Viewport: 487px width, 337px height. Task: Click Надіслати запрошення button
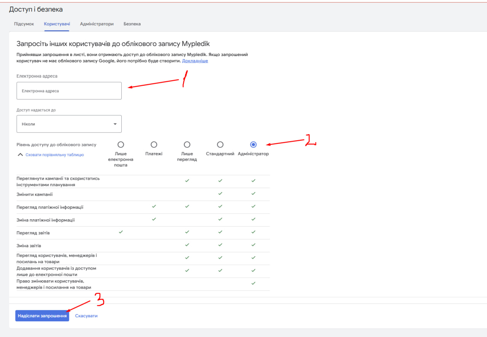tap(42, 316)
